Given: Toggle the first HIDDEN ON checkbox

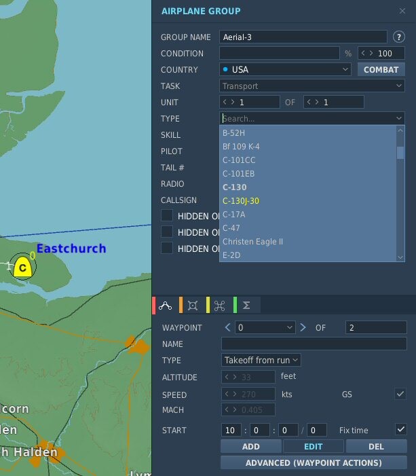Looking at the screenshot, I should [x=167, y=215].
